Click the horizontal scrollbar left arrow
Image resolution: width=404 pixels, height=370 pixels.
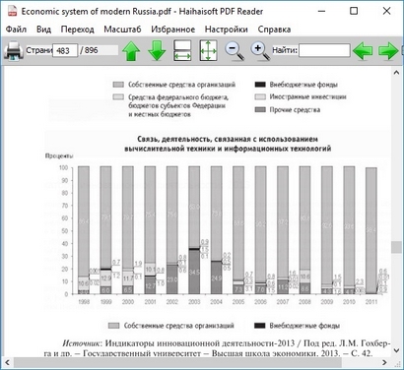pyautogui.click(x=7, y=362)
